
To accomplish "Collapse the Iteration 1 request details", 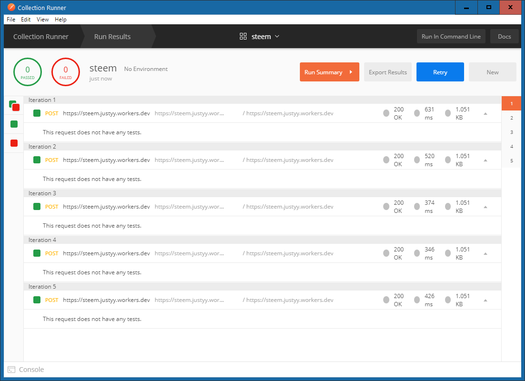I will (x=485, y=114).
